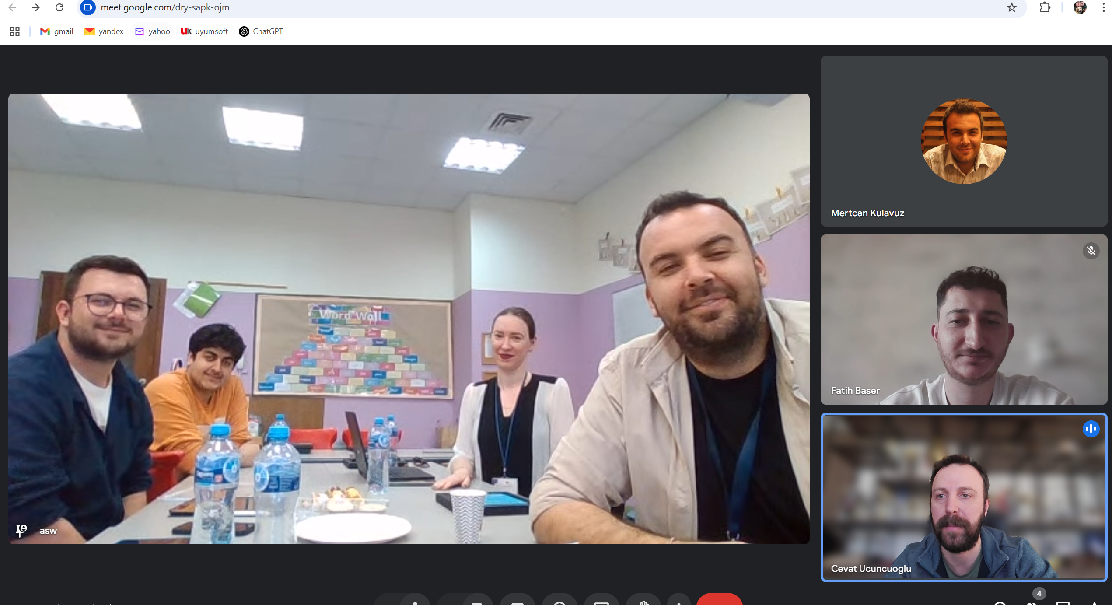Toggle the raise hand button
The image size is (1112, 605).
pyautogui.click(x=643, y=602)
